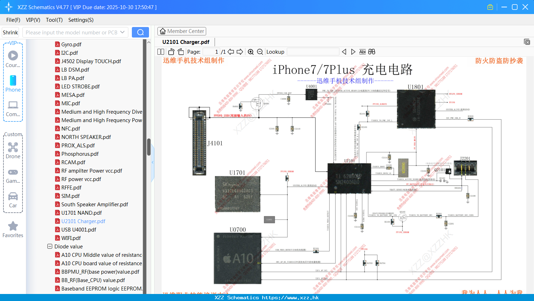The image size is (534, 301).
Task: Collapse the file tree panel handle
Action: tap(153, 162)
